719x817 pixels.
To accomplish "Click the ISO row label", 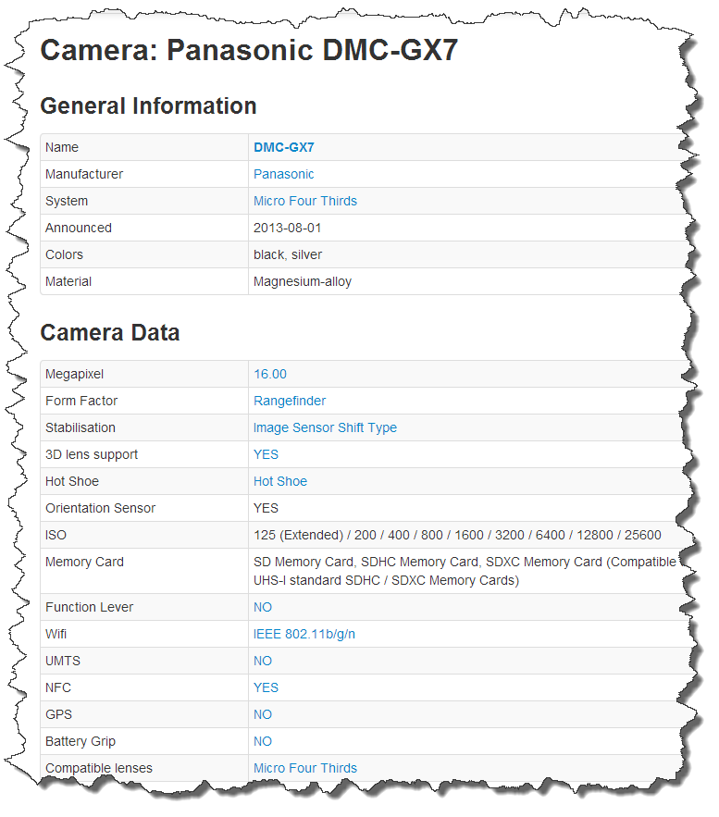I will click(56, 535).
